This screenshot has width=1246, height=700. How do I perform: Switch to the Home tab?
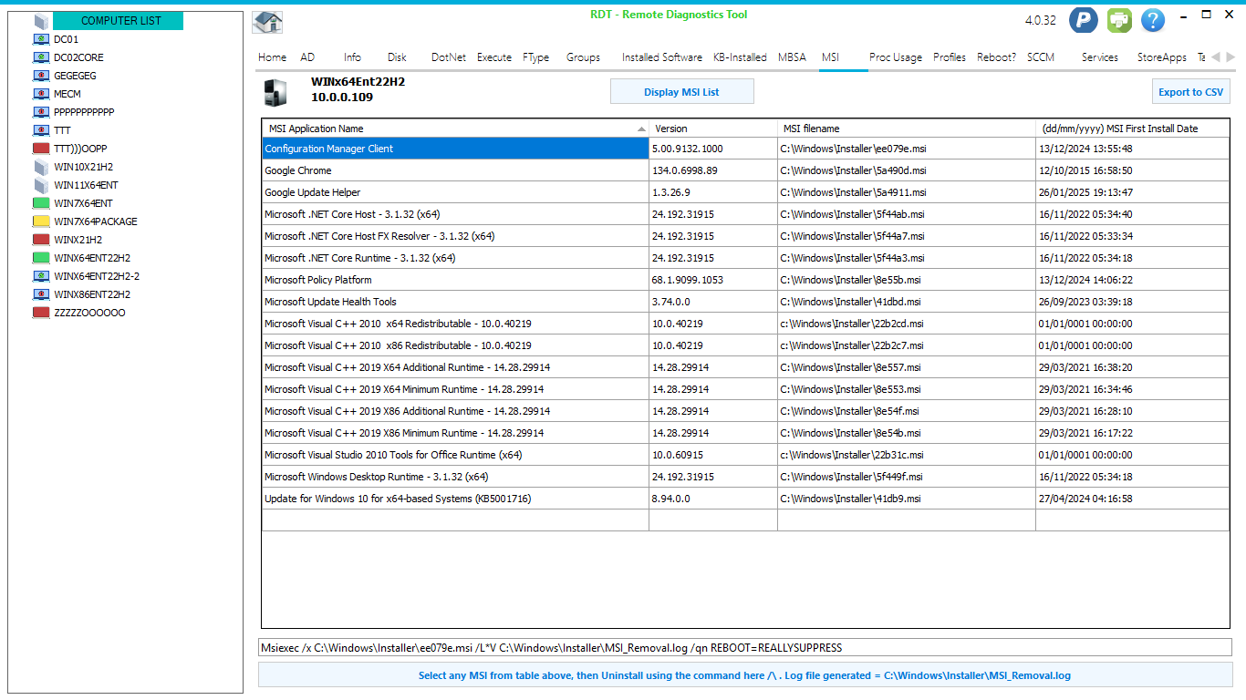(x=272, y=57)
